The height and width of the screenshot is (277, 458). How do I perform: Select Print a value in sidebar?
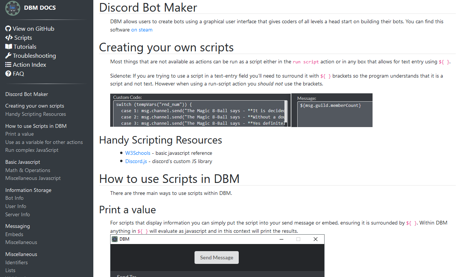(x=19, y=134)
